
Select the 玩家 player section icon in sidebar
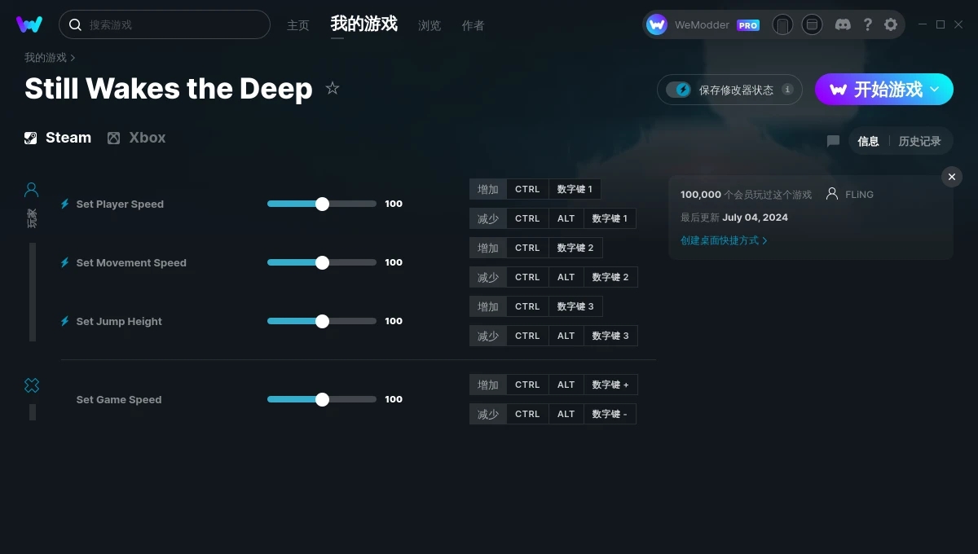coord(31,189)
